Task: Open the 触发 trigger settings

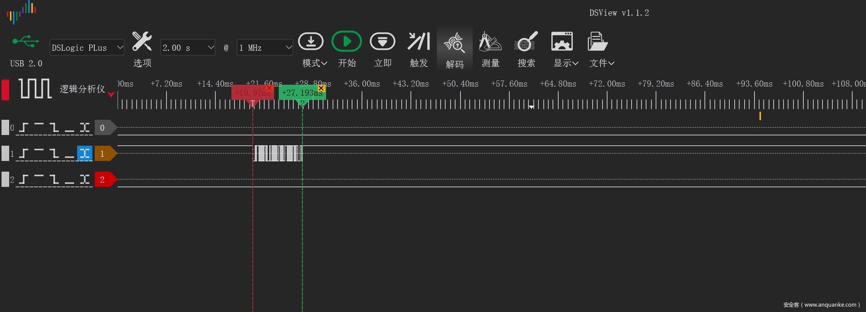Action: pyautogui.click(x=418, y=42)
